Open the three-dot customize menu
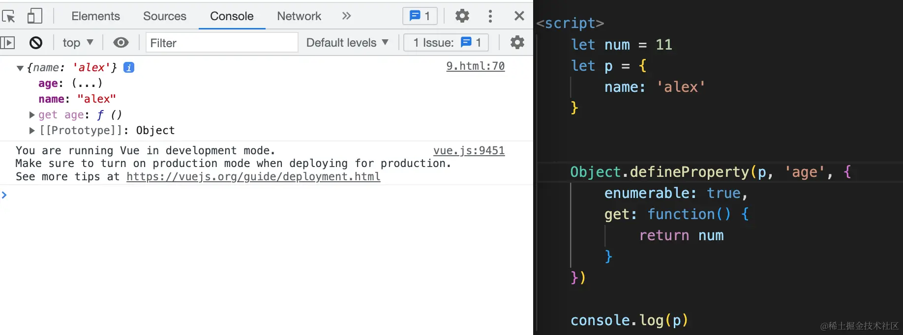Viewport: 903px width, 335px height. 490,16
